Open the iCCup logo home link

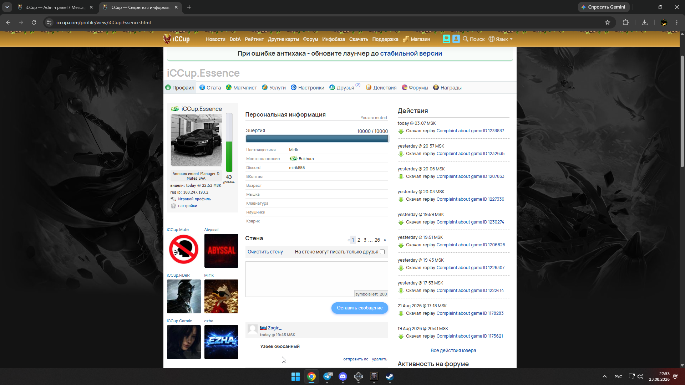click(177, 39)
